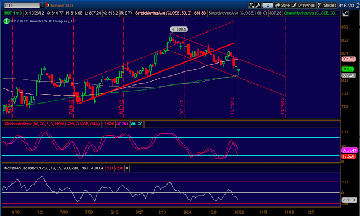Open the Style menu

[x=282, y=5]
